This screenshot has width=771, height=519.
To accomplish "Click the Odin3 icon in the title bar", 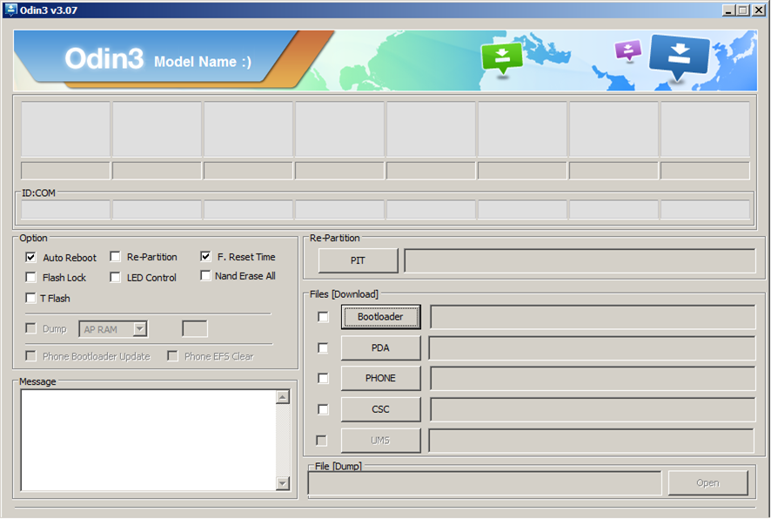I will (x=9, y=10).
